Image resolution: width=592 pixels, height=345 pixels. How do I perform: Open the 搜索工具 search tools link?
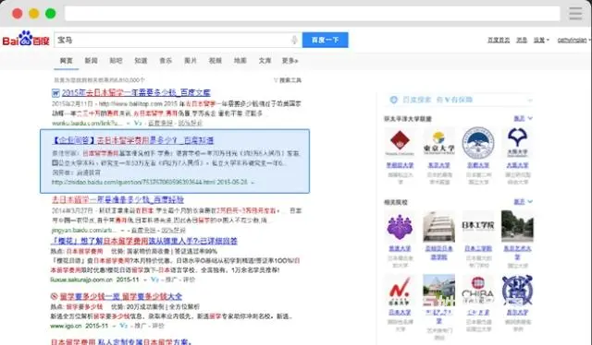point(290,80)
